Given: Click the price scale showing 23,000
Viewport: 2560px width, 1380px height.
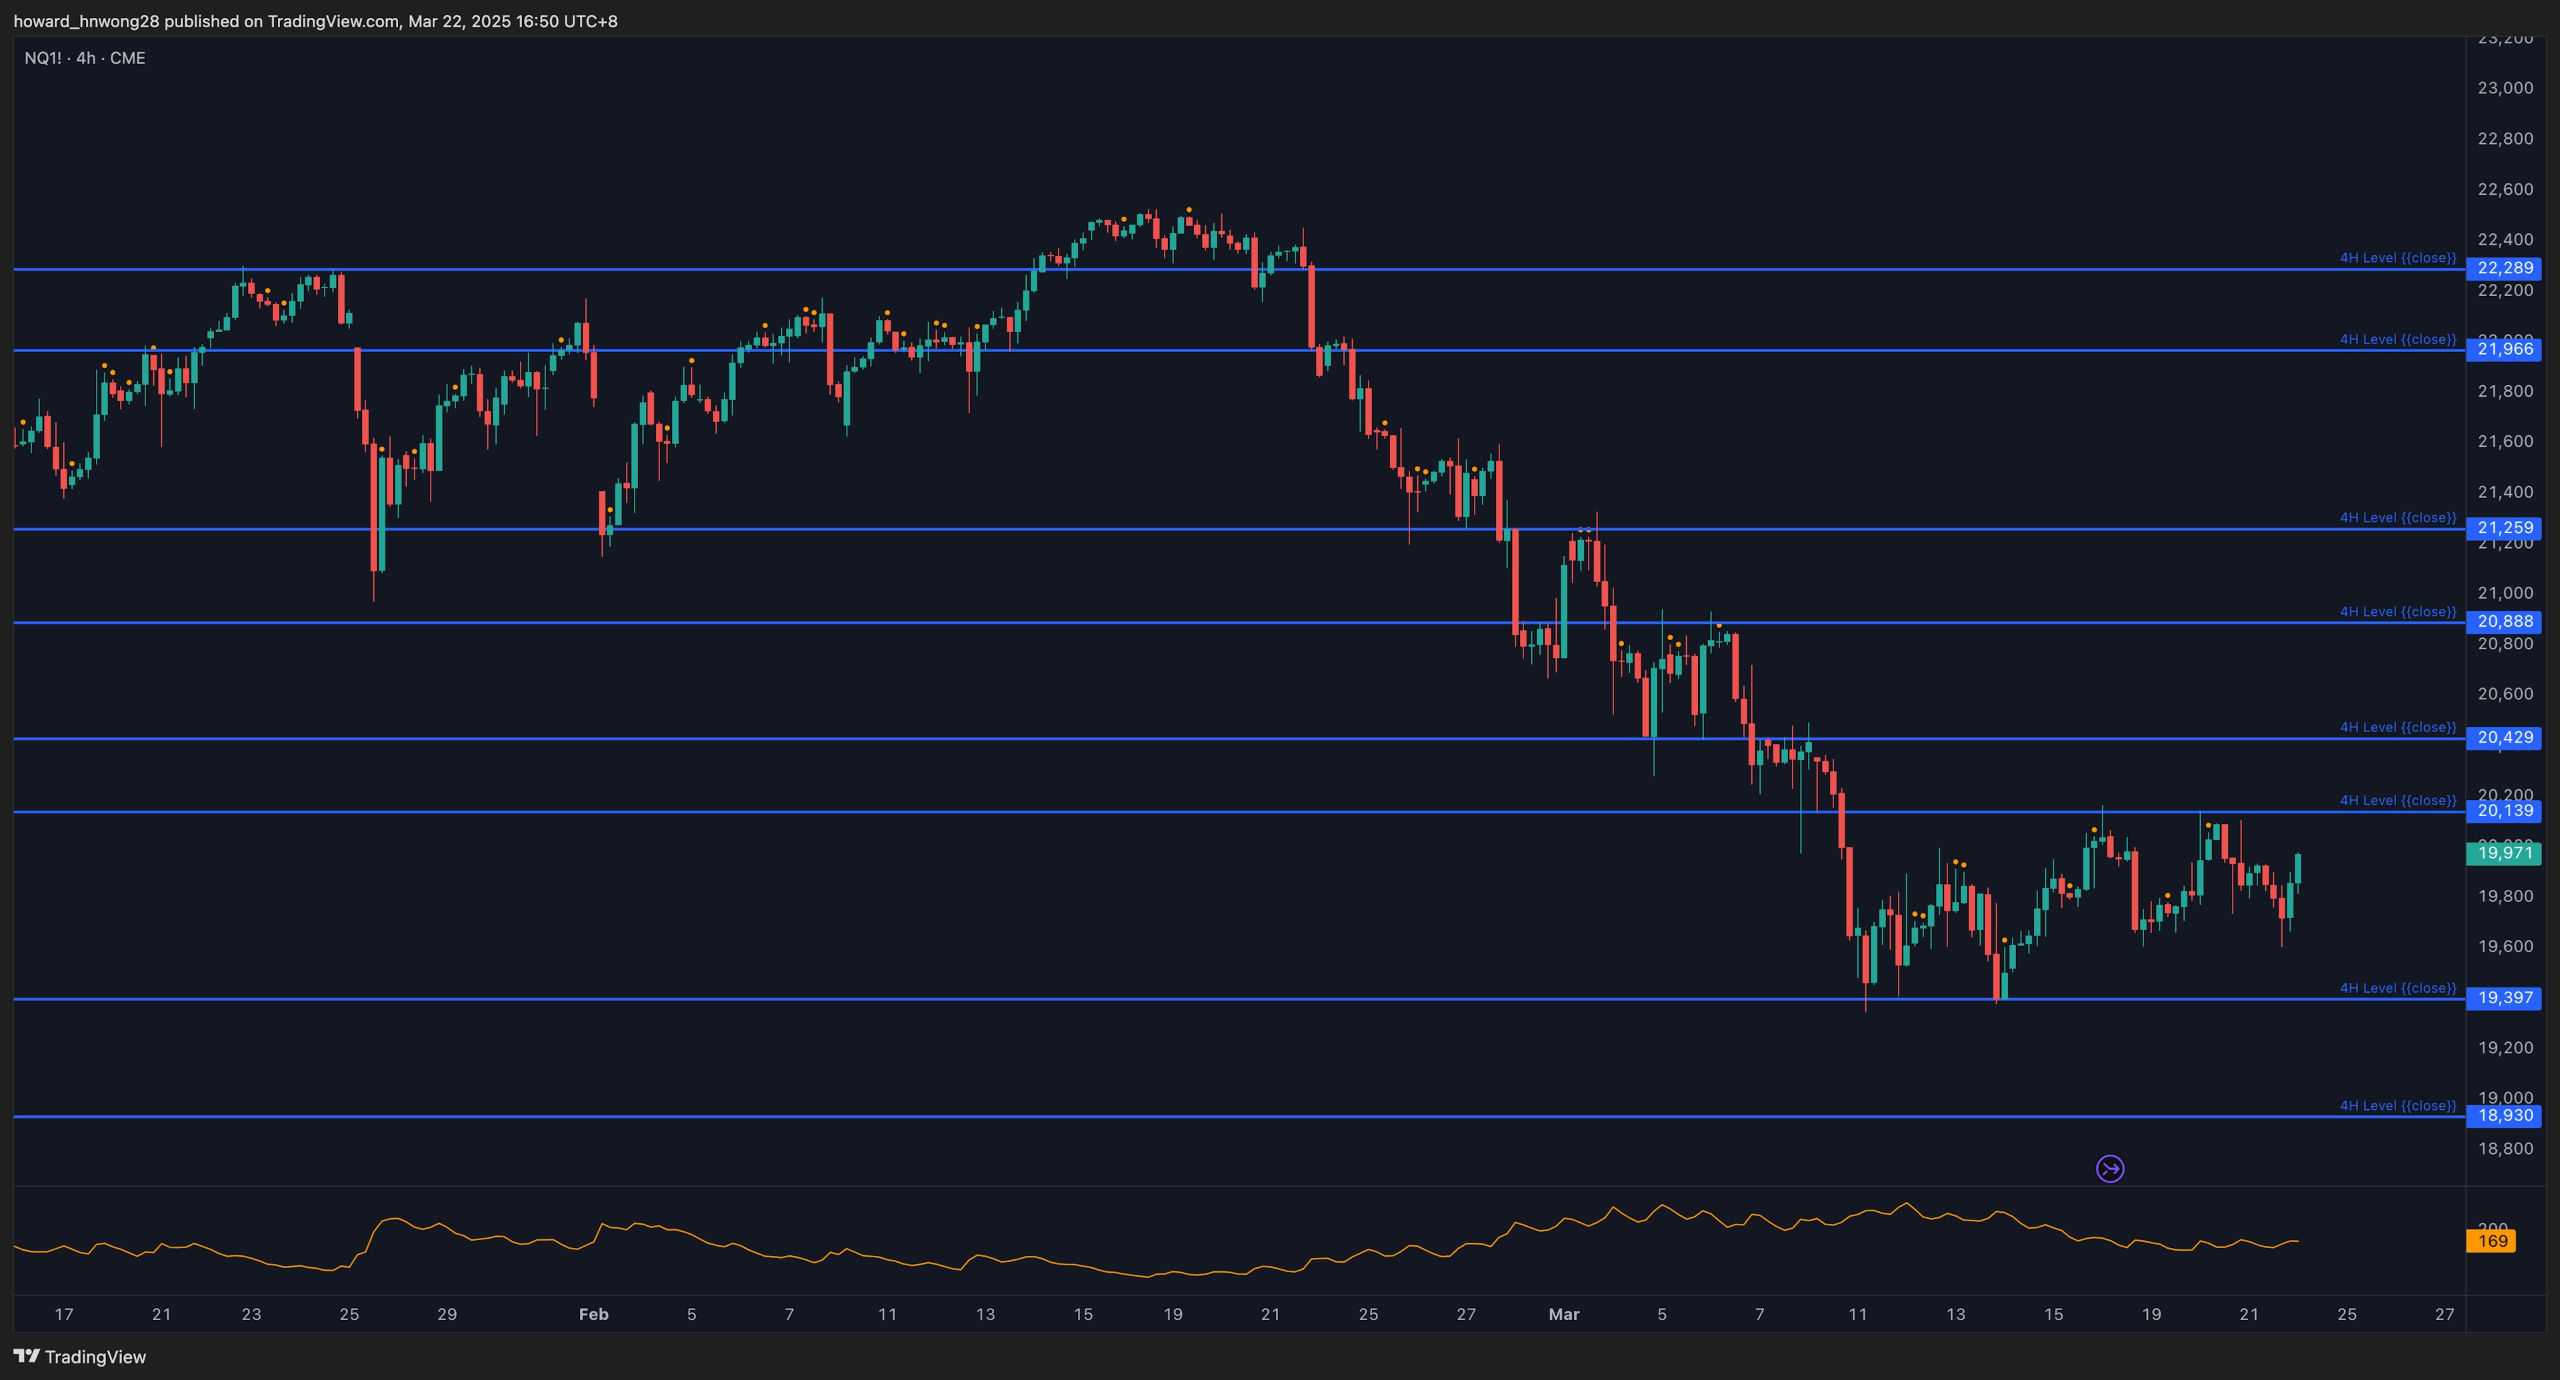Looking at the screenshot, I should [x=2507, y=87].
